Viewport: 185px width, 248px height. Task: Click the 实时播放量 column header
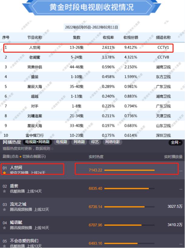(x=173, y=157)
